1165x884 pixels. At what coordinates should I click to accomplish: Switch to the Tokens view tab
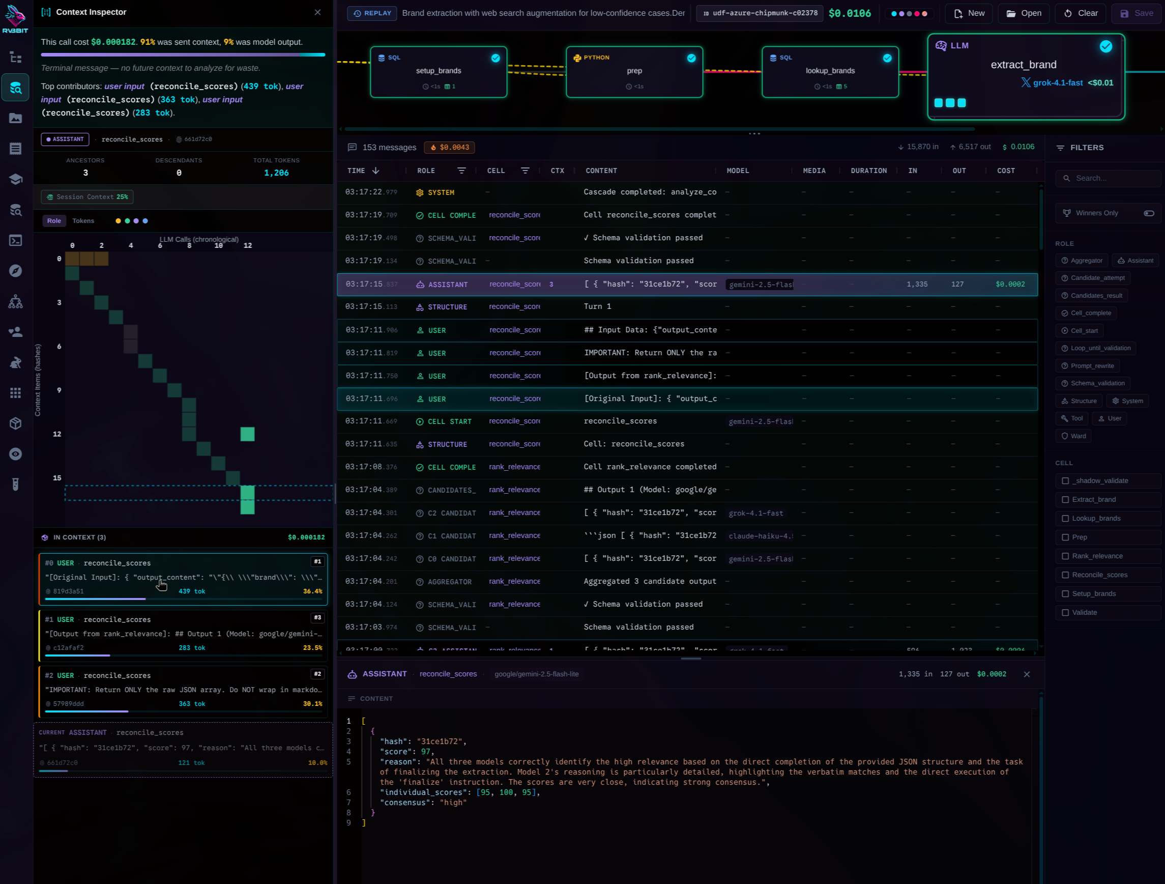(83, 221)
